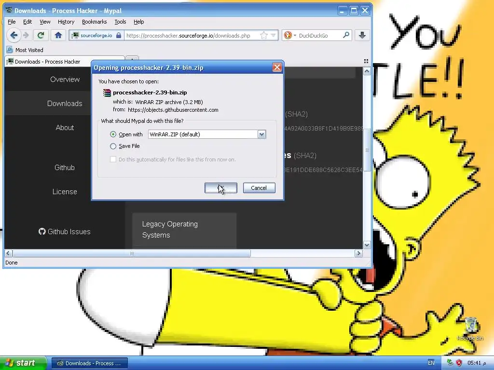
Task: Click the EN language indicator in taskbar
Action: (431, 363)
